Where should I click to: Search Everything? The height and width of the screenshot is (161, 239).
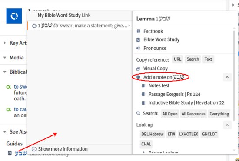(219, 114)
